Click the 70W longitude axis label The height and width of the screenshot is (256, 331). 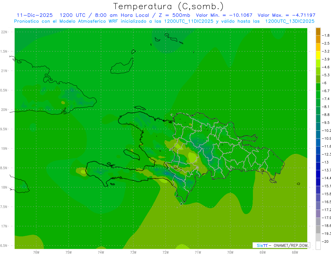[230, 252]
